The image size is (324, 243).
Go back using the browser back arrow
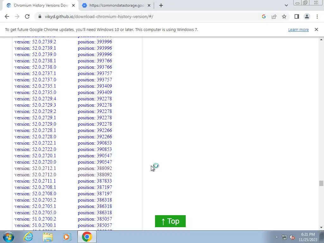click(x=7, y=16)
